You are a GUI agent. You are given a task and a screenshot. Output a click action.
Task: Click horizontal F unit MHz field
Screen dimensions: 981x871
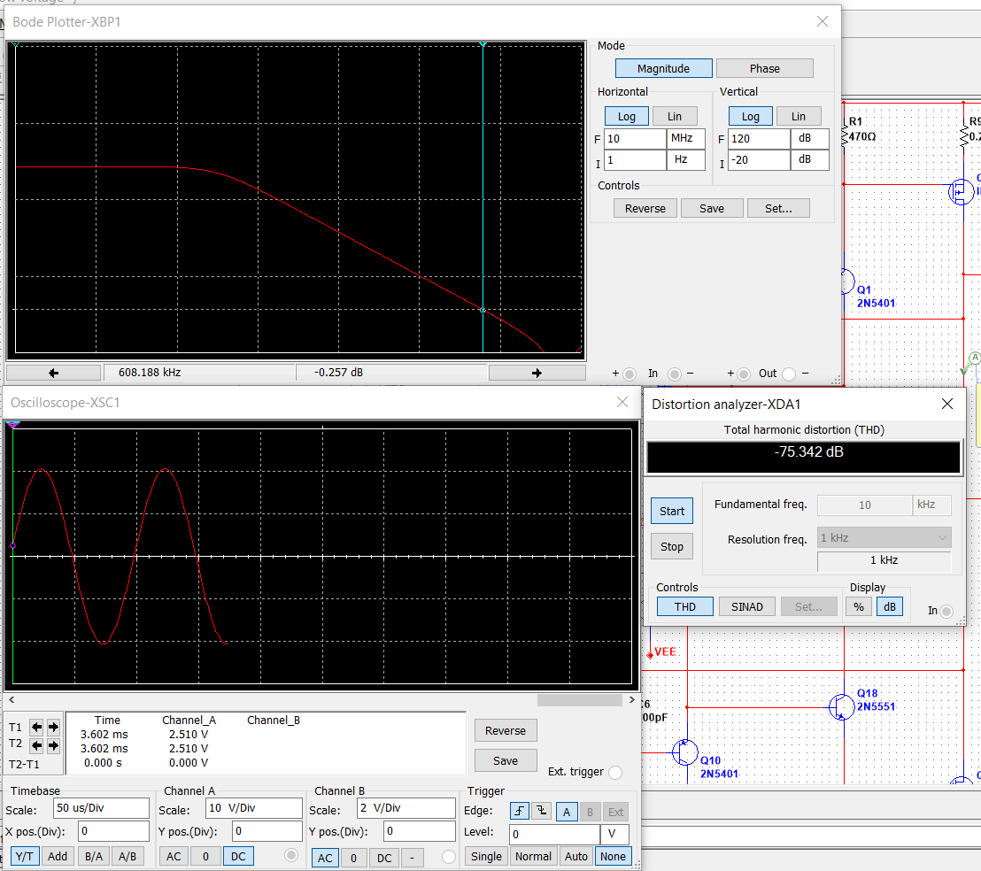click(685, 138)
